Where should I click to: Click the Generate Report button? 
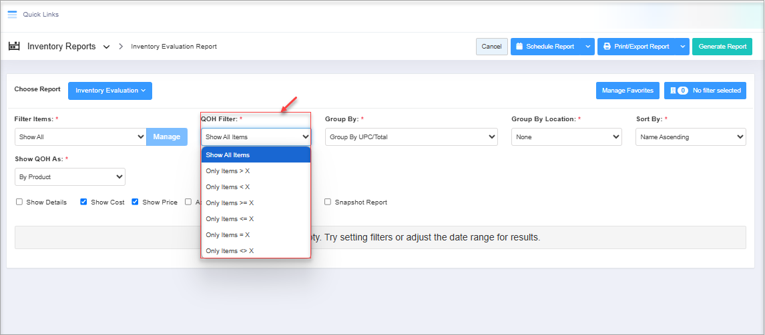pyautogui.click(x=722, y=47)
